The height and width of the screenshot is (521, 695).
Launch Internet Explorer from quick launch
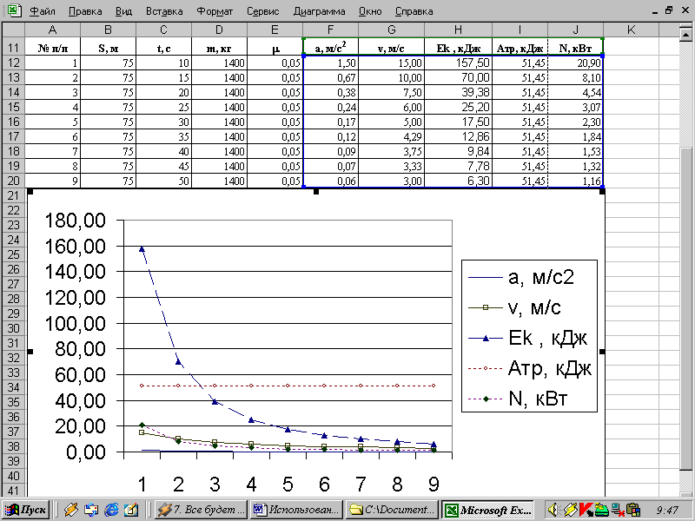click(111, 510)
